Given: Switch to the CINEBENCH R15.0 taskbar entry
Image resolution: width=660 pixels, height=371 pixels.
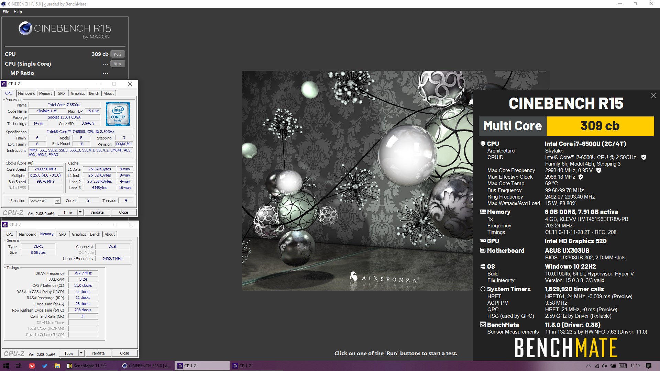Looking at the screenshot, I should [x=146, y=366].
